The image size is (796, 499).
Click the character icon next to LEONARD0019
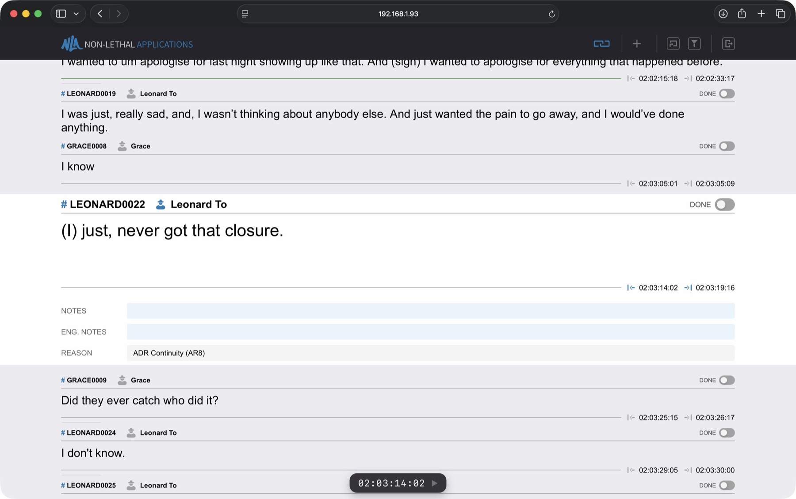pyautogui.click(x=131, y=93)
